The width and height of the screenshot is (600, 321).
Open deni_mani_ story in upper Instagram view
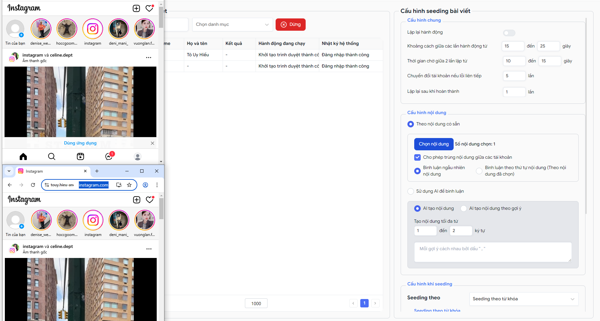[x=119, y=32]
